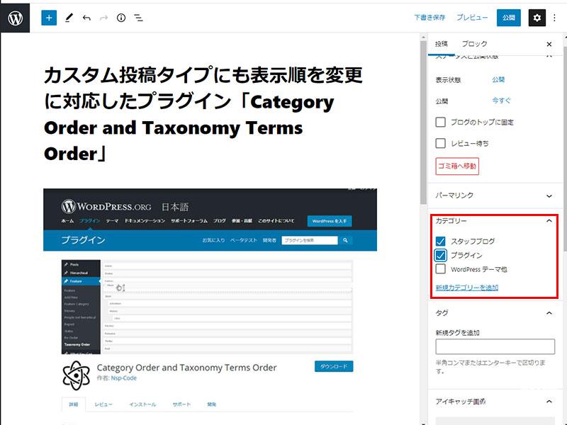Click the 新規タグを追加 input field
The image size is (567, 425).
click(x=495, y=346)
